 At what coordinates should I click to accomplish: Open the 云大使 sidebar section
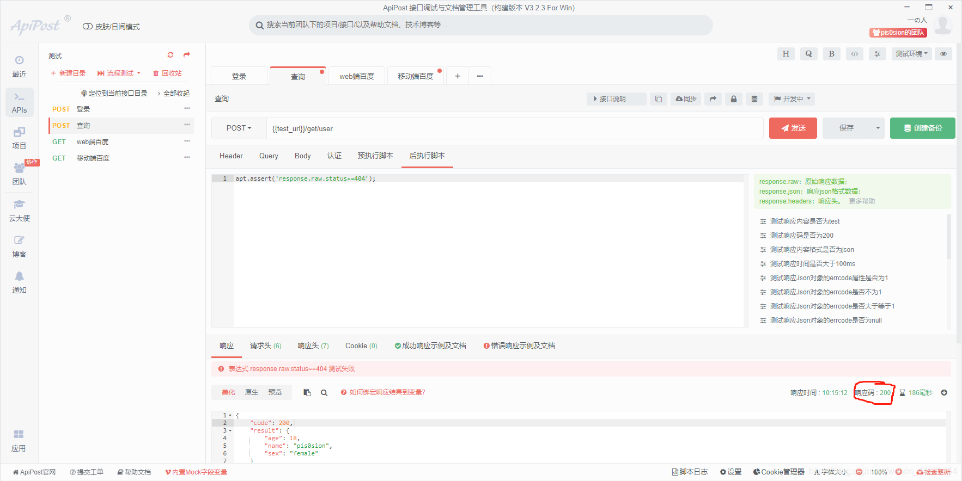pos(19,211)
